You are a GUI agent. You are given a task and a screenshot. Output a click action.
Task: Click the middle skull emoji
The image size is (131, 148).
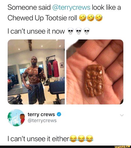coord(79,31)
